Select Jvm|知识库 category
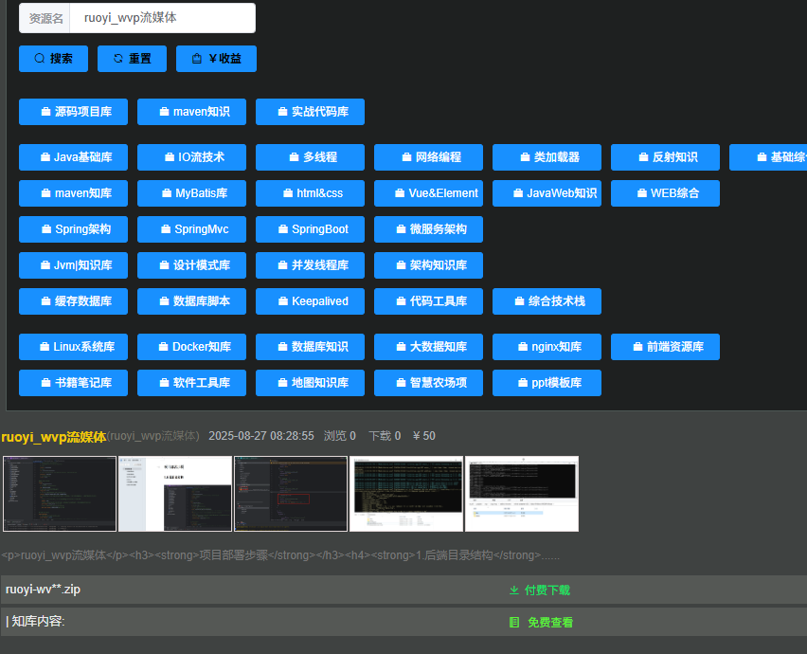807x654 pixels. (73, 265)
